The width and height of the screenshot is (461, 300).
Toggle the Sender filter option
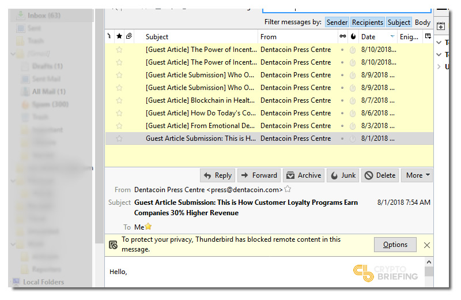coord(337,22)
